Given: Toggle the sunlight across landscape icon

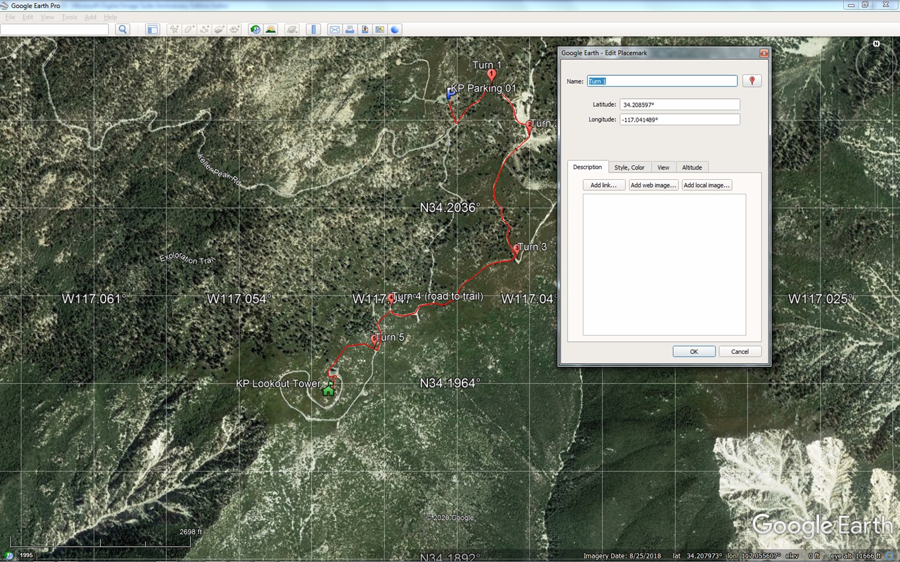Looking at the screenshot, I should [x=271, y=30].
